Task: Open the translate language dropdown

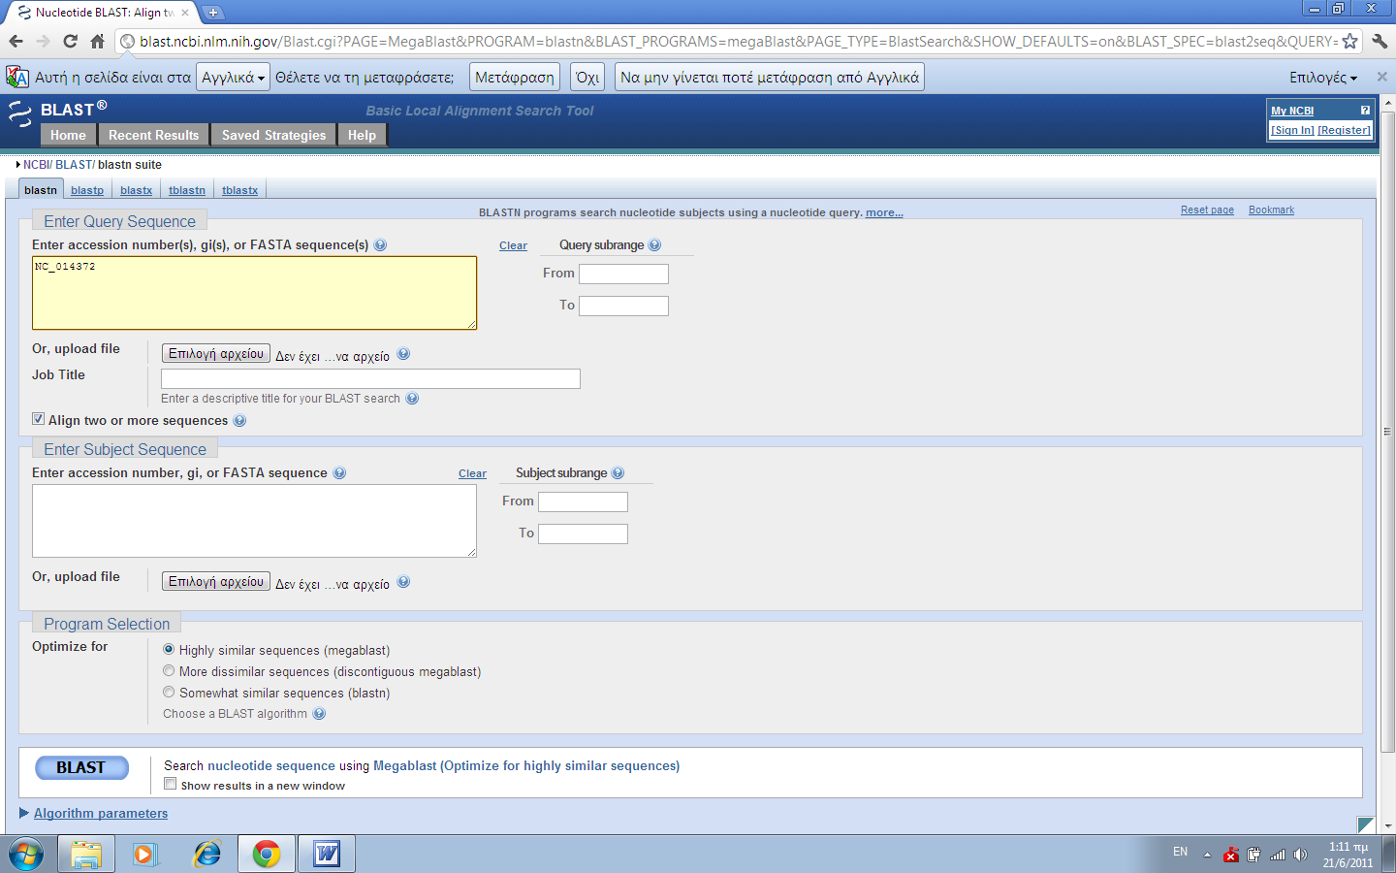Action: coord(233,77)
